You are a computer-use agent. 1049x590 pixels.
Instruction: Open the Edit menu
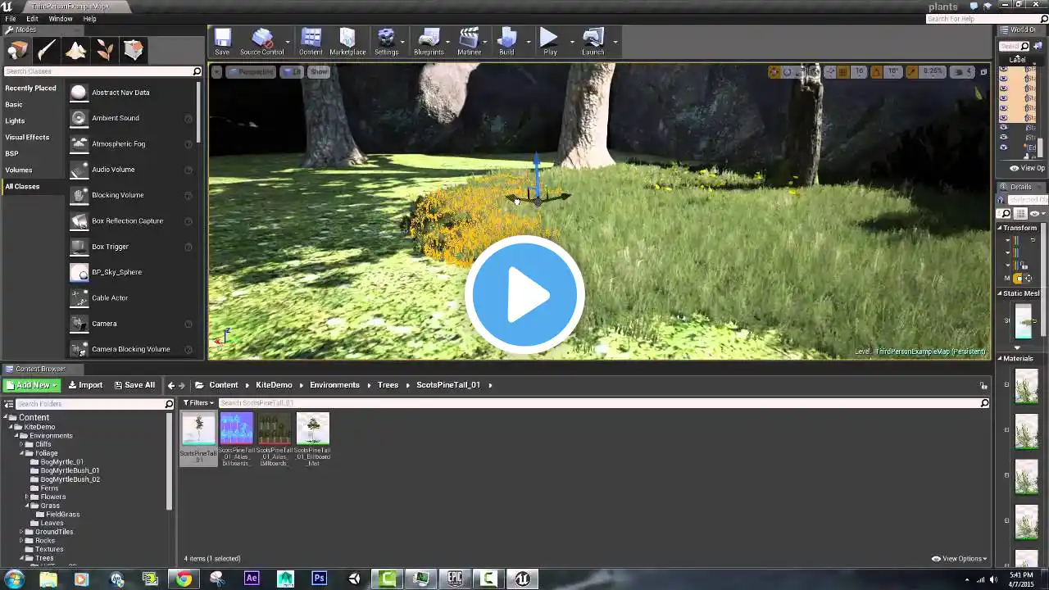pyautogui.click(x=32, y=19)
